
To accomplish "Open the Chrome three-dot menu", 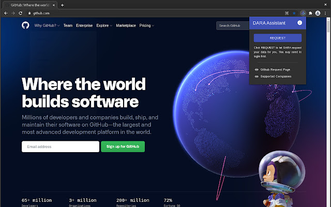I will click(325, 13).
